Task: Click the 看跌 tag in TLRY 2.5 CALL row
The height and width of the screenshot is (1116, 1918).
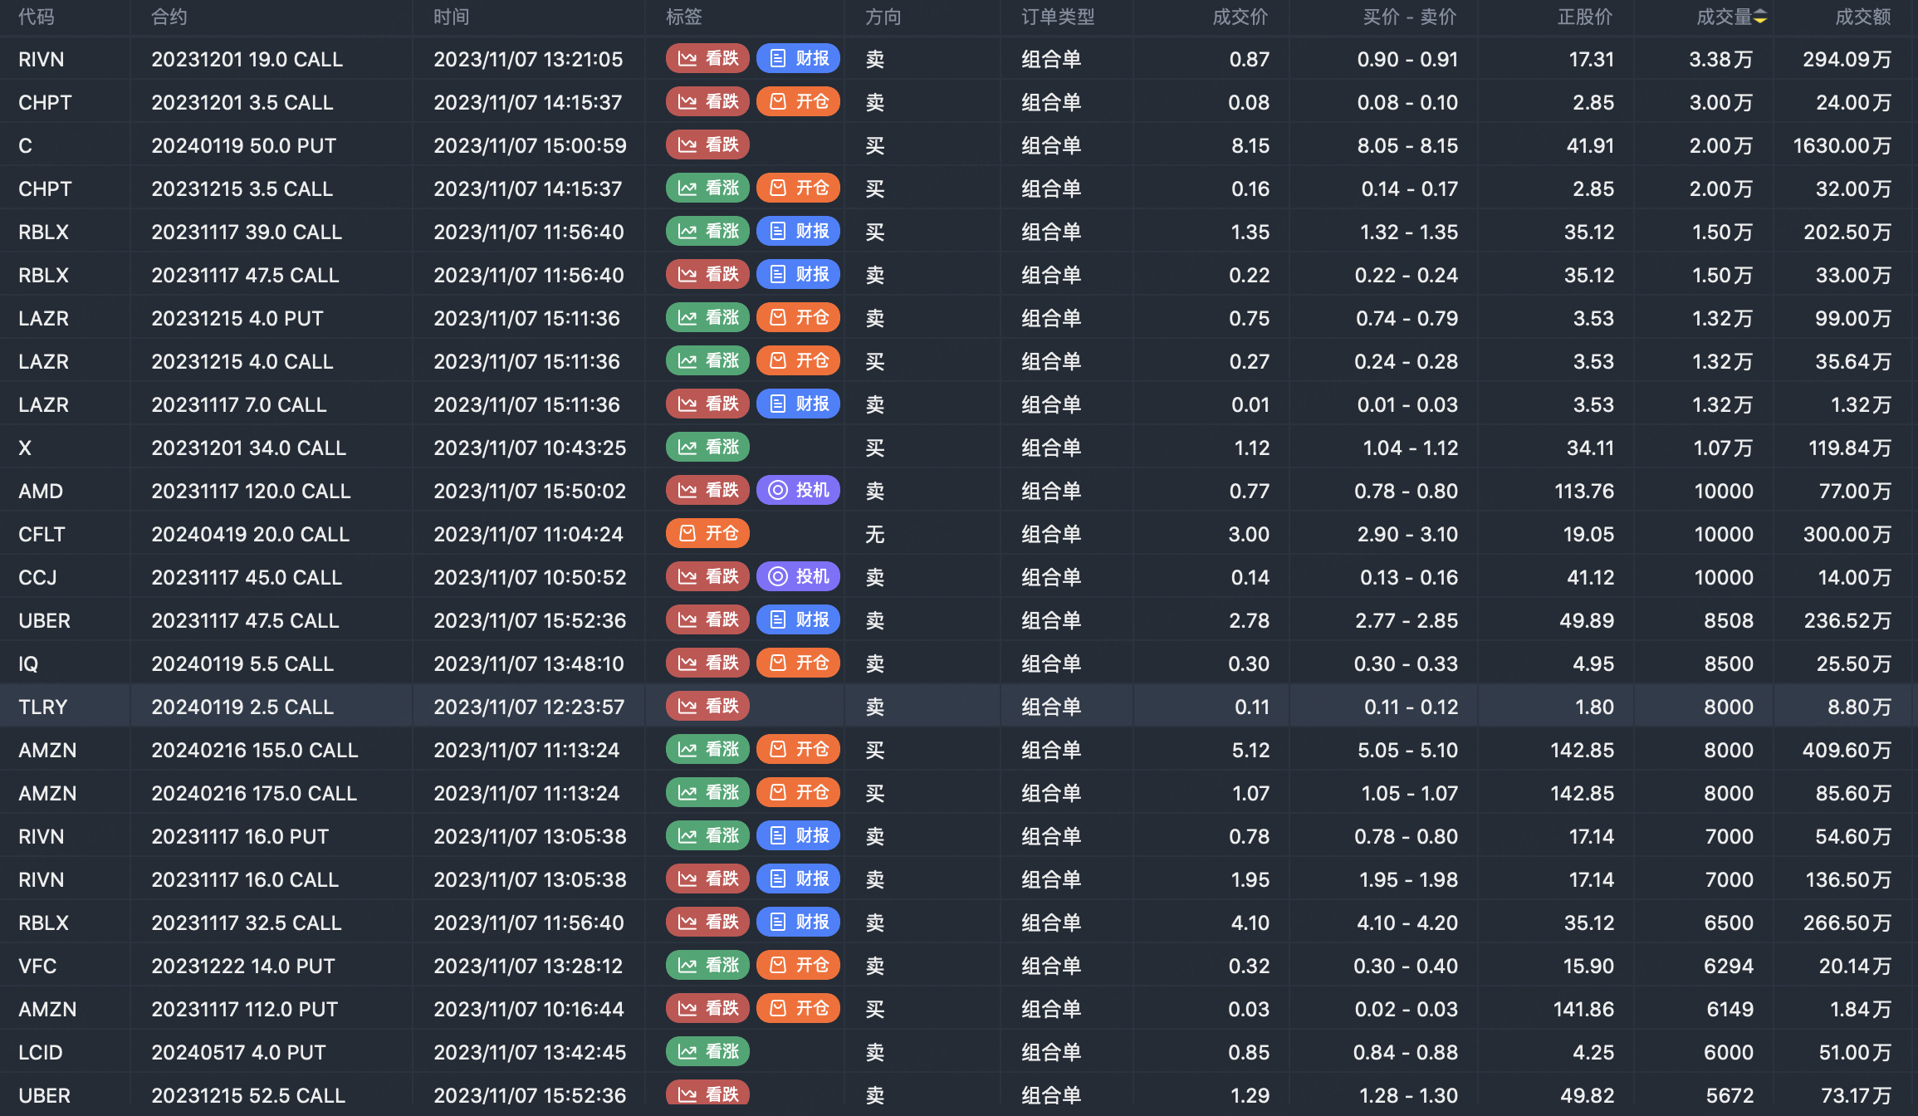Action: tap(708, 707)
